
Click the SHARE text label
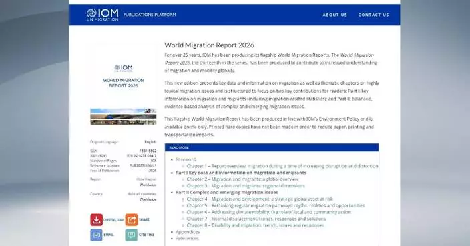tap(144, 220)
